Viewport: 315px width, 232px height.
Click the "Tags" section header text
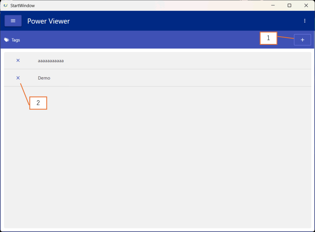(16, 40)
